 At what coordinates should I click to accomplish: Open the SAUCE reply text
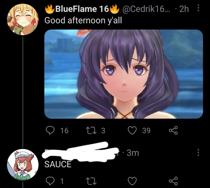[x=58, y=164]
